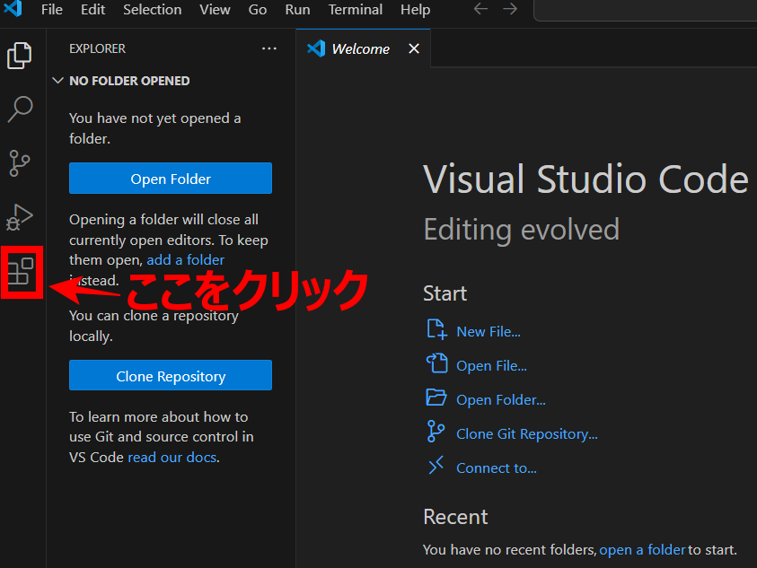
Task: Click the Open Folder icon under Start
Action: [x=436, y=398]
